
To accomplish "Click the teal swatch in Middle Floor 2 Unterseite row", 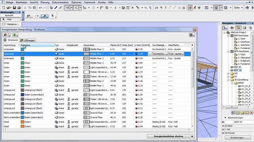I will (x=22, y=49).
